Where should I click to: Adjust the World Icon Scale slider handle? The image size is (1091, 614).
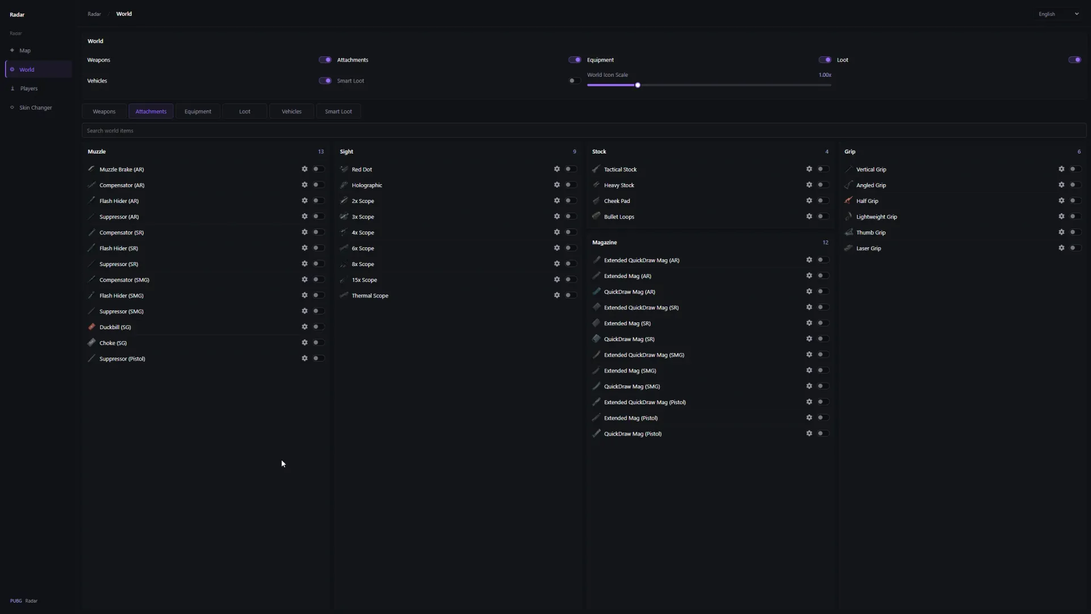coord(638,85)
